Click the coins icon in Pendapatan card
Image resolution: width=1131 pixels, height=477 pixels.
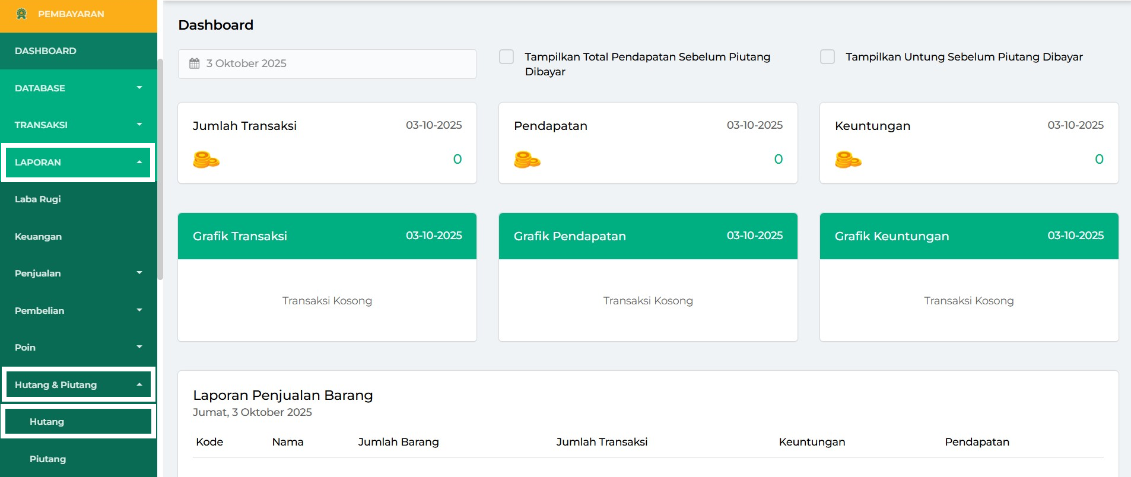pyautogui.click(x=527, y=160)
